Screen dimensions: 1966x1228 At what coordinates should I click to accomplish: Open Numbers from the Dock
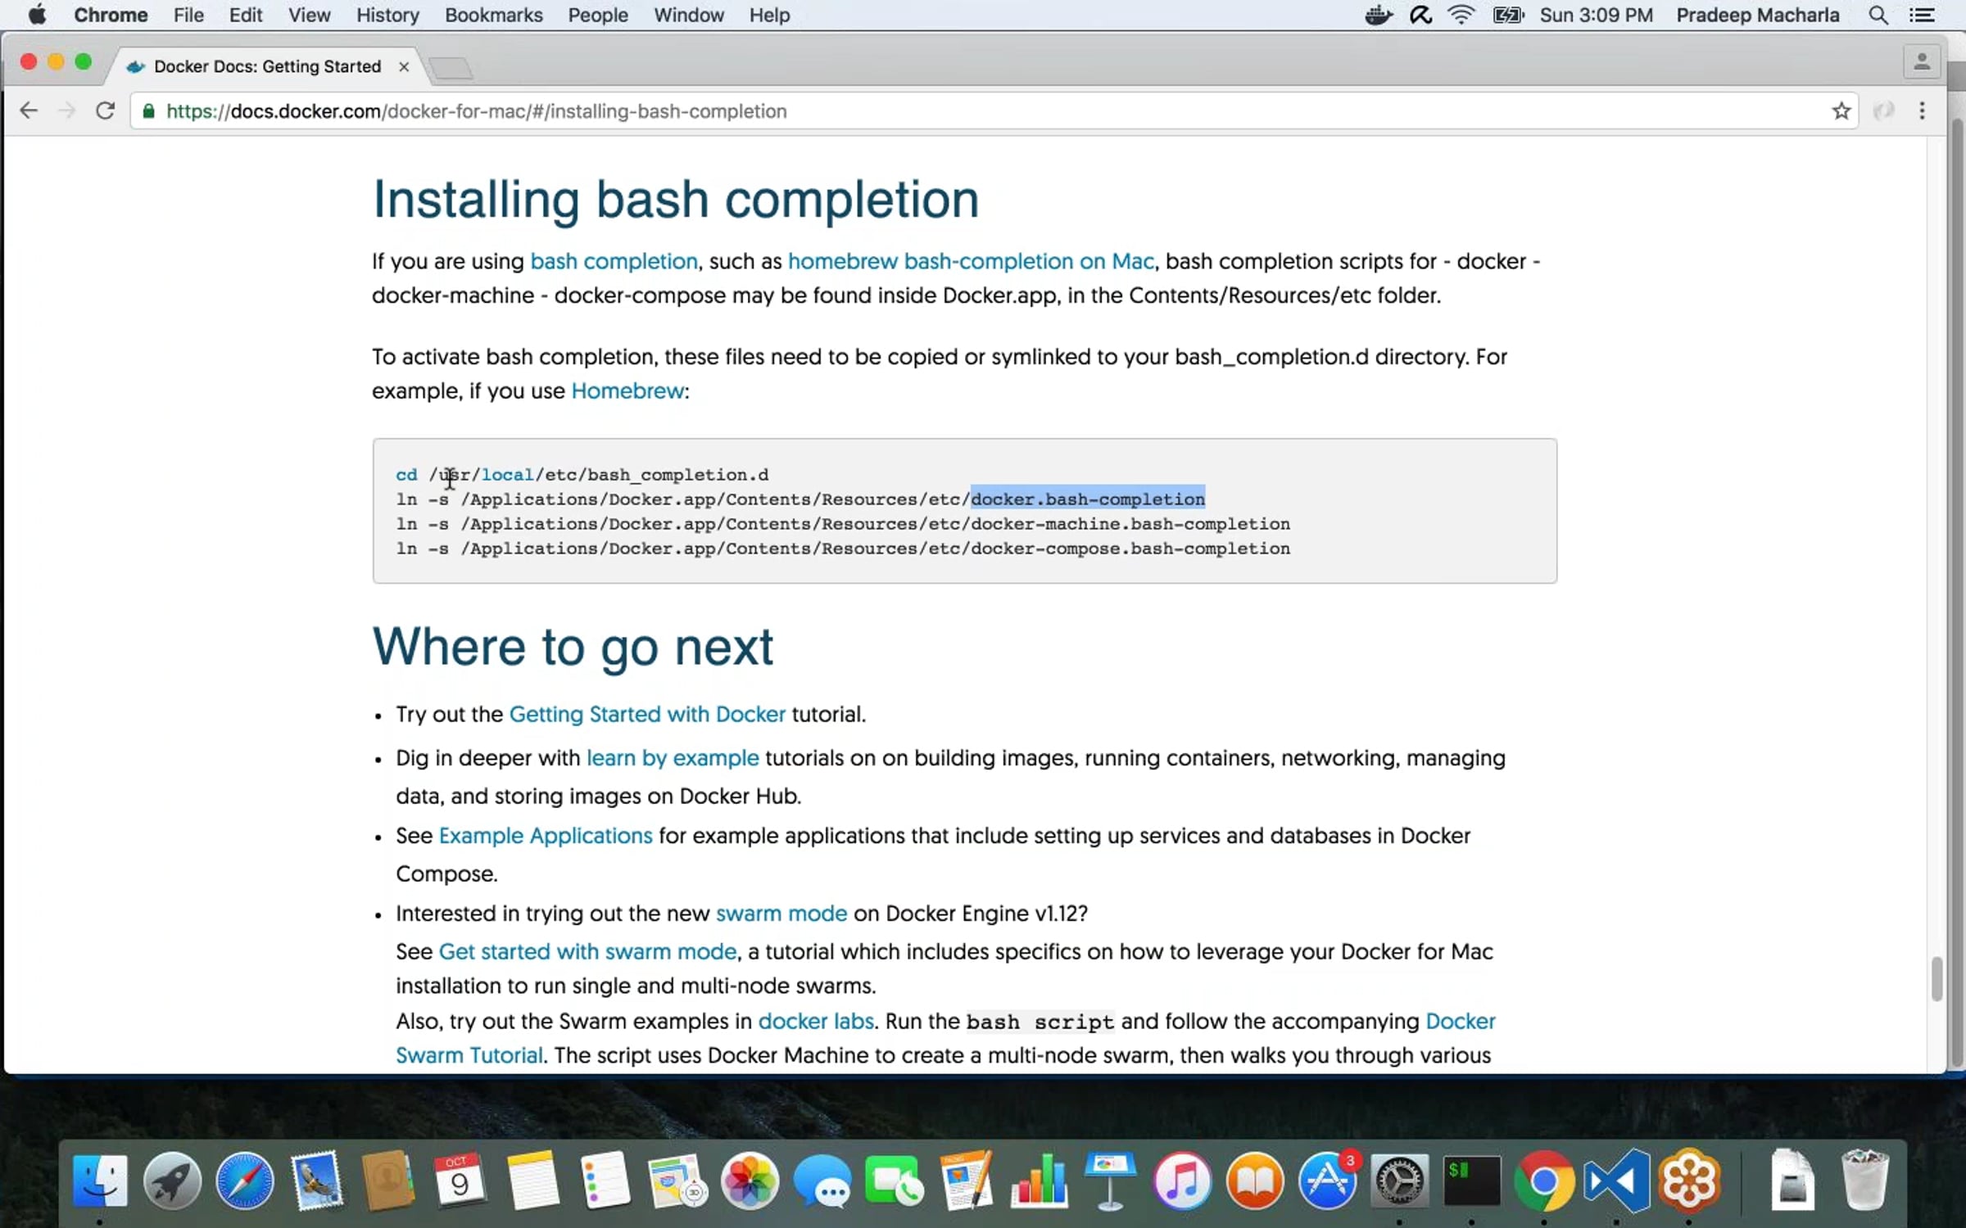pos(1039,1181)
